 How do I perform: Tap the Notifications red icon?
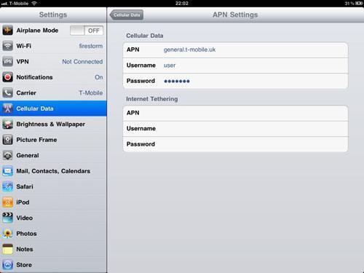coord(7,77)
